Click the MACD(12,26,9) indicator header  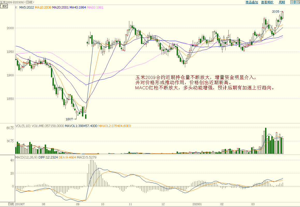tap(26, 157)
